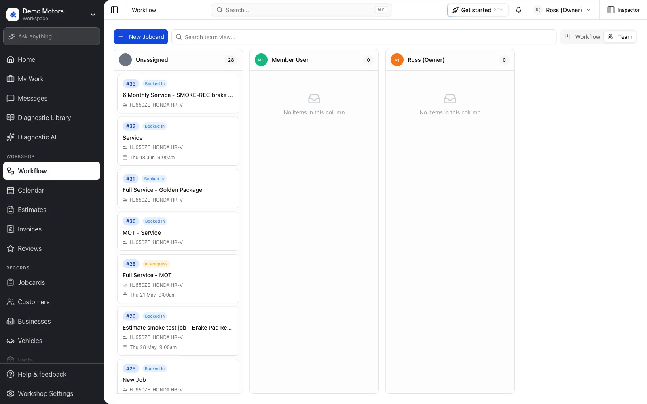Open the Get started progress button
Image resolution: width=647 pixels, height=404 pixels.
pos(478,10)
